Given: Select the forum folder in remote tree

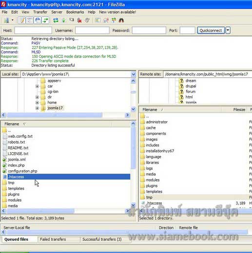Looking at the screenshot, I should (x=191, y=91).
